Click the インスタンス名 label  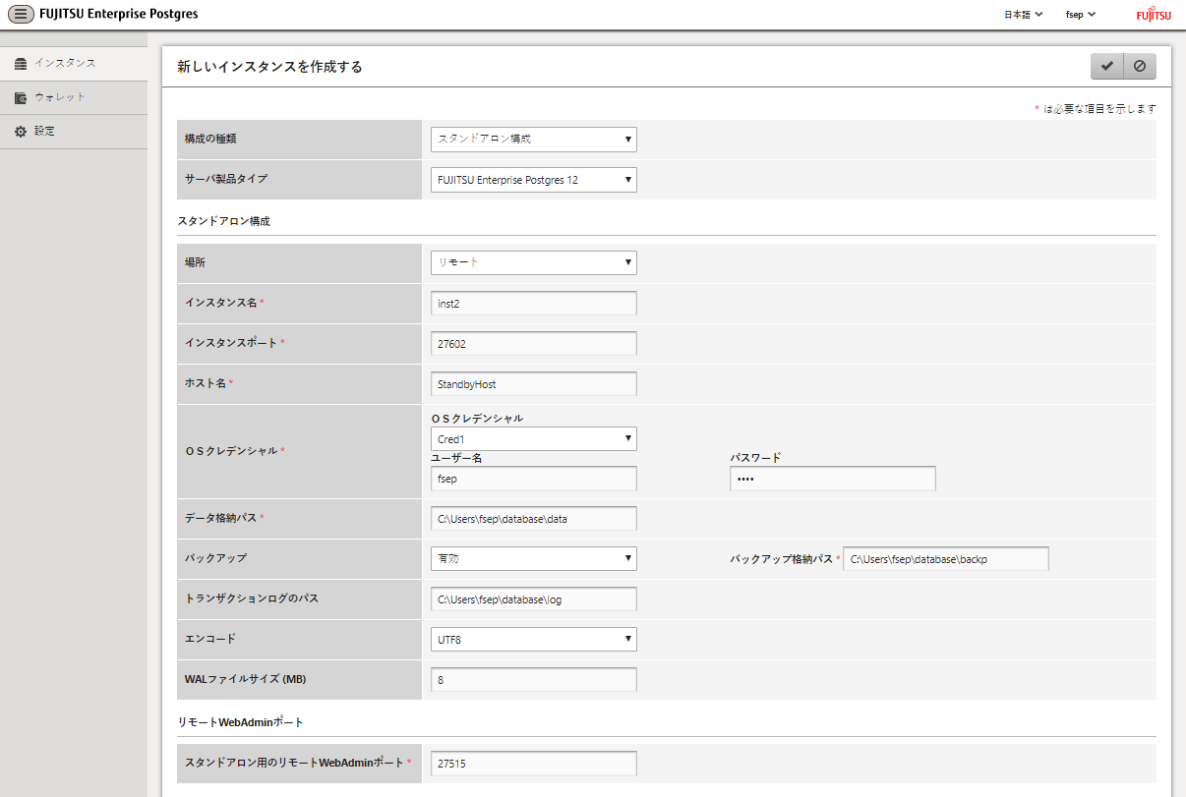click(x=221, y=303)
